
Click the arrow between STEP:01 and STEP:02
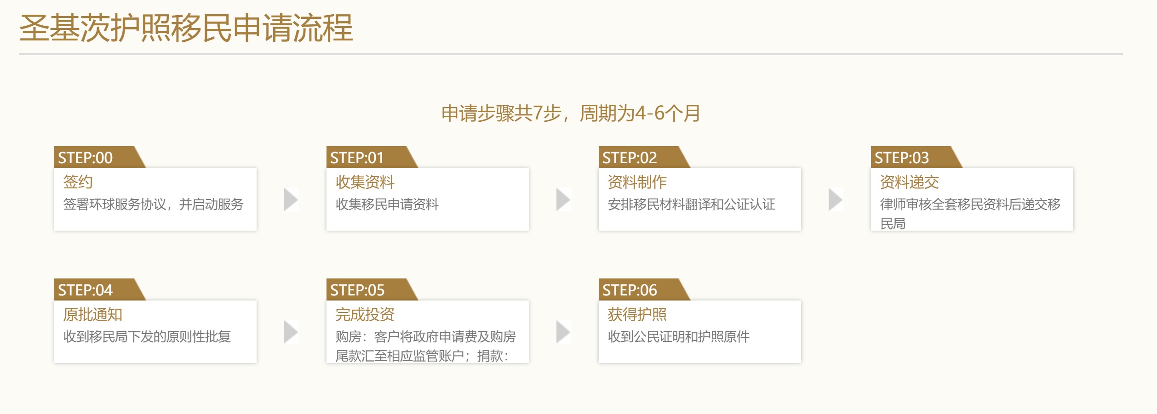pos(564,199)
